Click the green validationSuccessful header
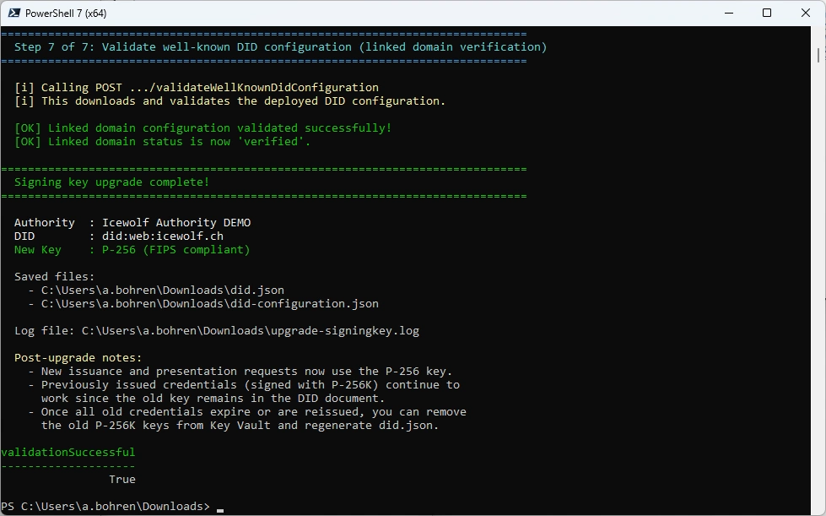This screenshot has height=516, width=826. (67, 452)
